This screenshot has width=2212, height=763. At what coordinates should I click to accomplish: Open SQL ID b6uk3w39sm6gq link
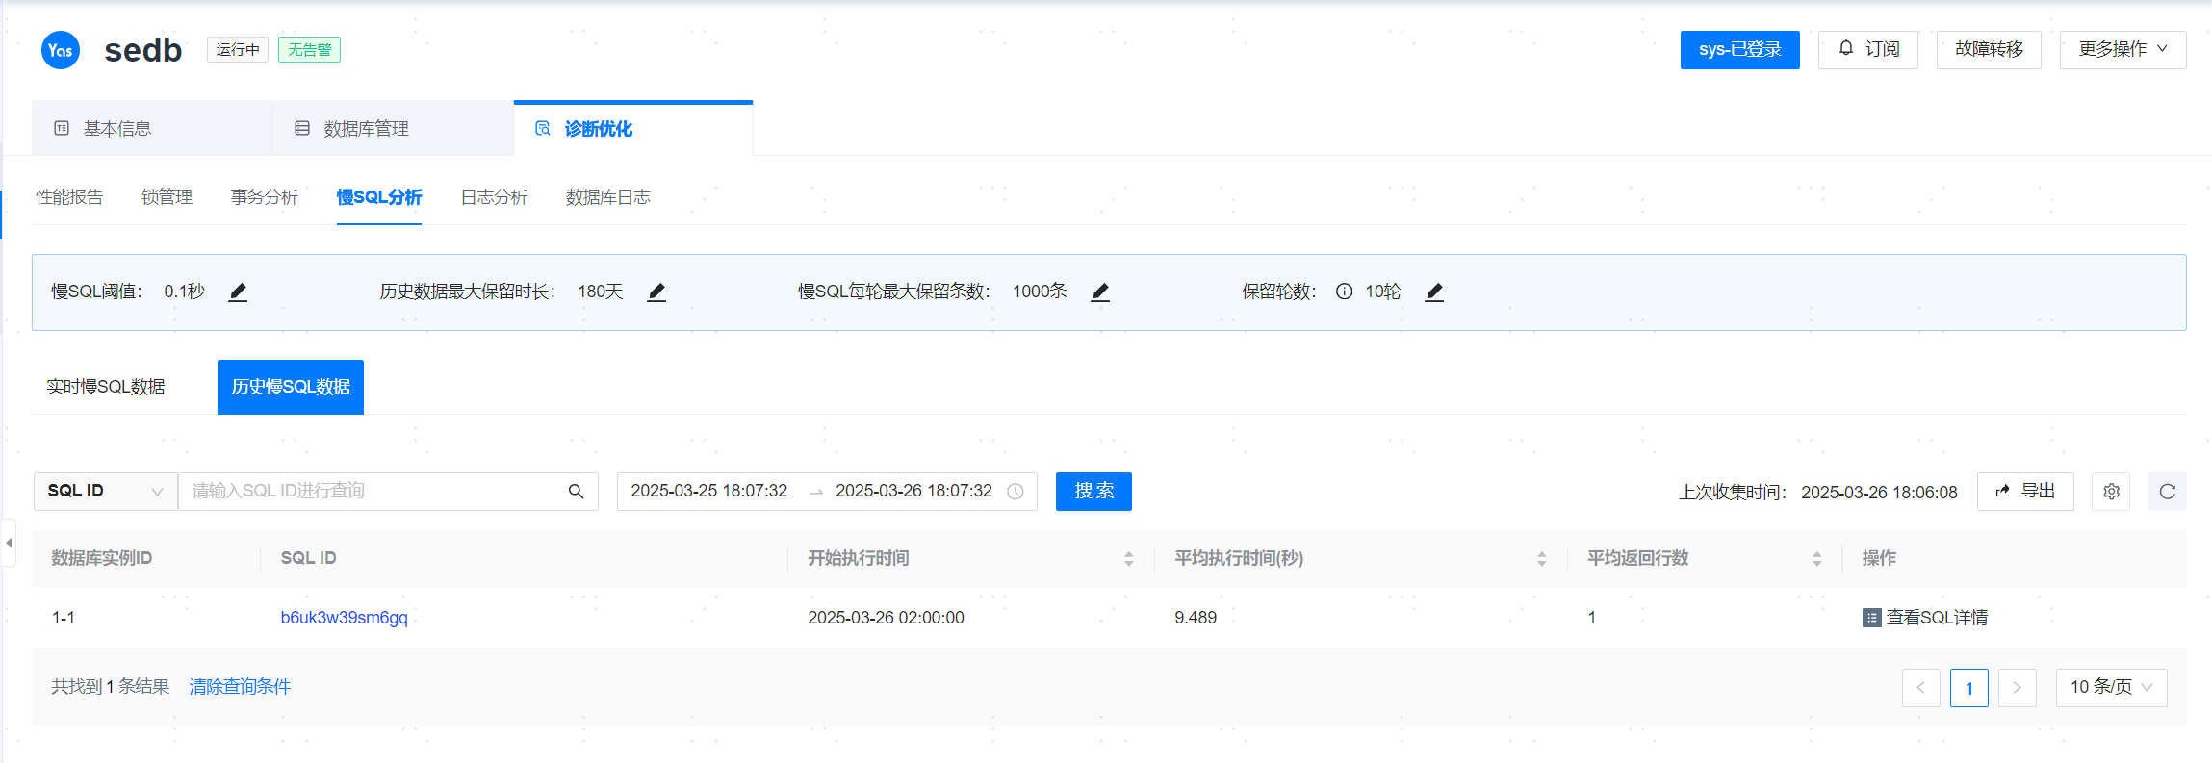click(x=344, y=618)
